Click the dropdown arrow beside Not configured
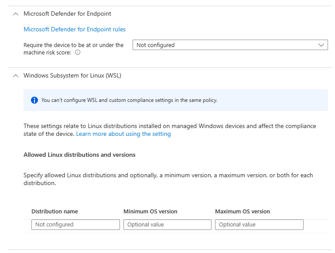The width and height of the screenshot is (335, 253). 321,45
